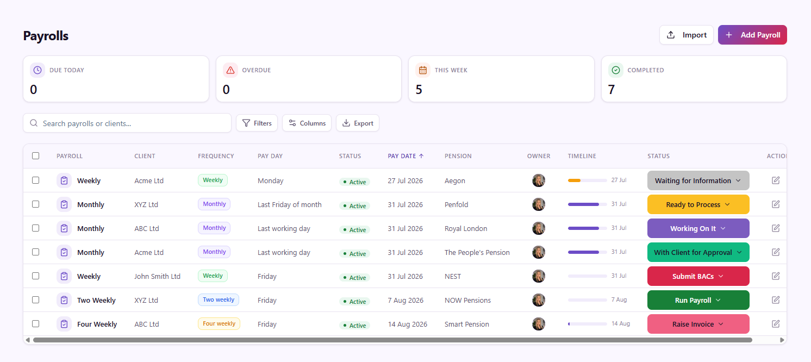
Task: Click the clipboard icon in John Smith Ltd row
Action: (x=64, y=276)
